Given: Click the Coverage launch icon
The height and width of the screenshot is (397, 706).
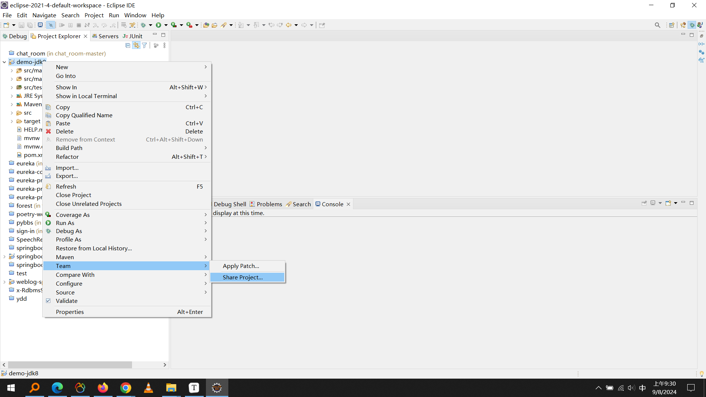Looking at the screenshot, I should (174, 25).
